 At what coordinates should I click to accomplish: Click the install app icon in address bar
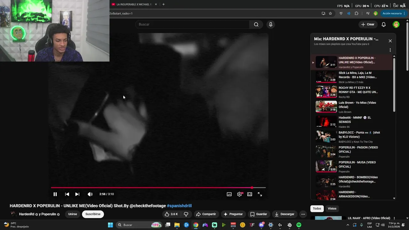[323, 13]
